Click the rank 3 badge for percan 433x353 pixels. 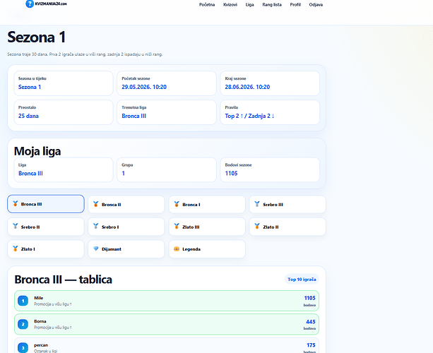click(x=23, y=348)
